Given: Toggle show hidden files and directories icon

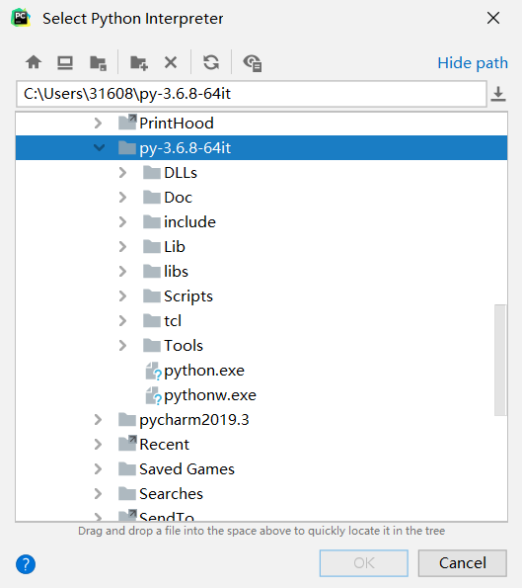Looking at the screenshot, I should click(253, 62).
